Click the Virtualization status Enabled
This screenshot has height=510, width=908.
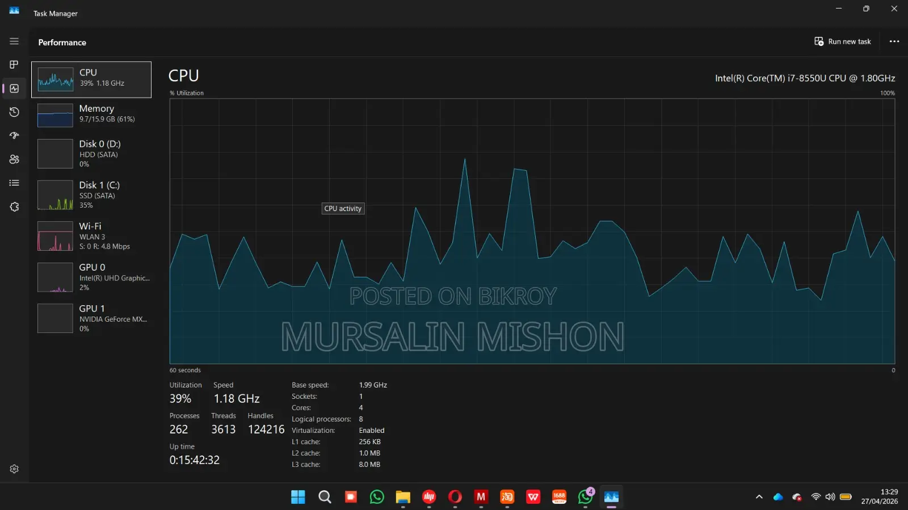(x=372, y=431)
